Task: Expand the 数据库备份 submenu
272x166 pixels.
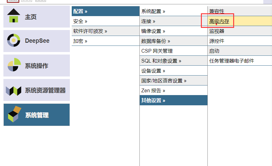Action: [174, 41]
